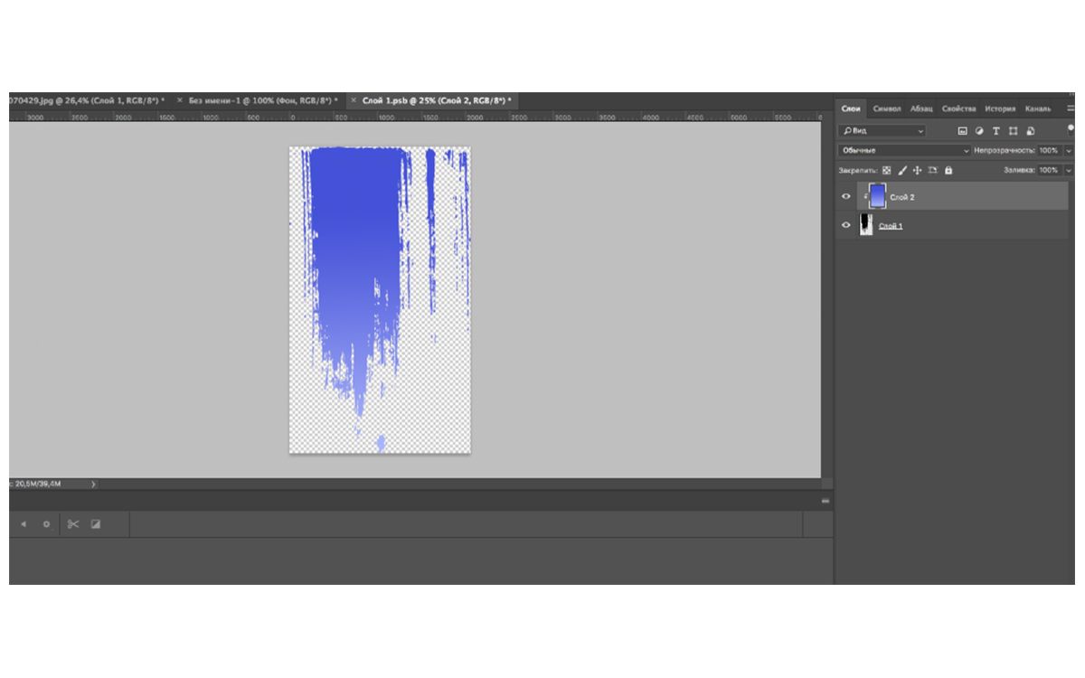1085x678 pixels.
Task: Hide the Слой 1 layer eye
Action: [x=846, y=225]
